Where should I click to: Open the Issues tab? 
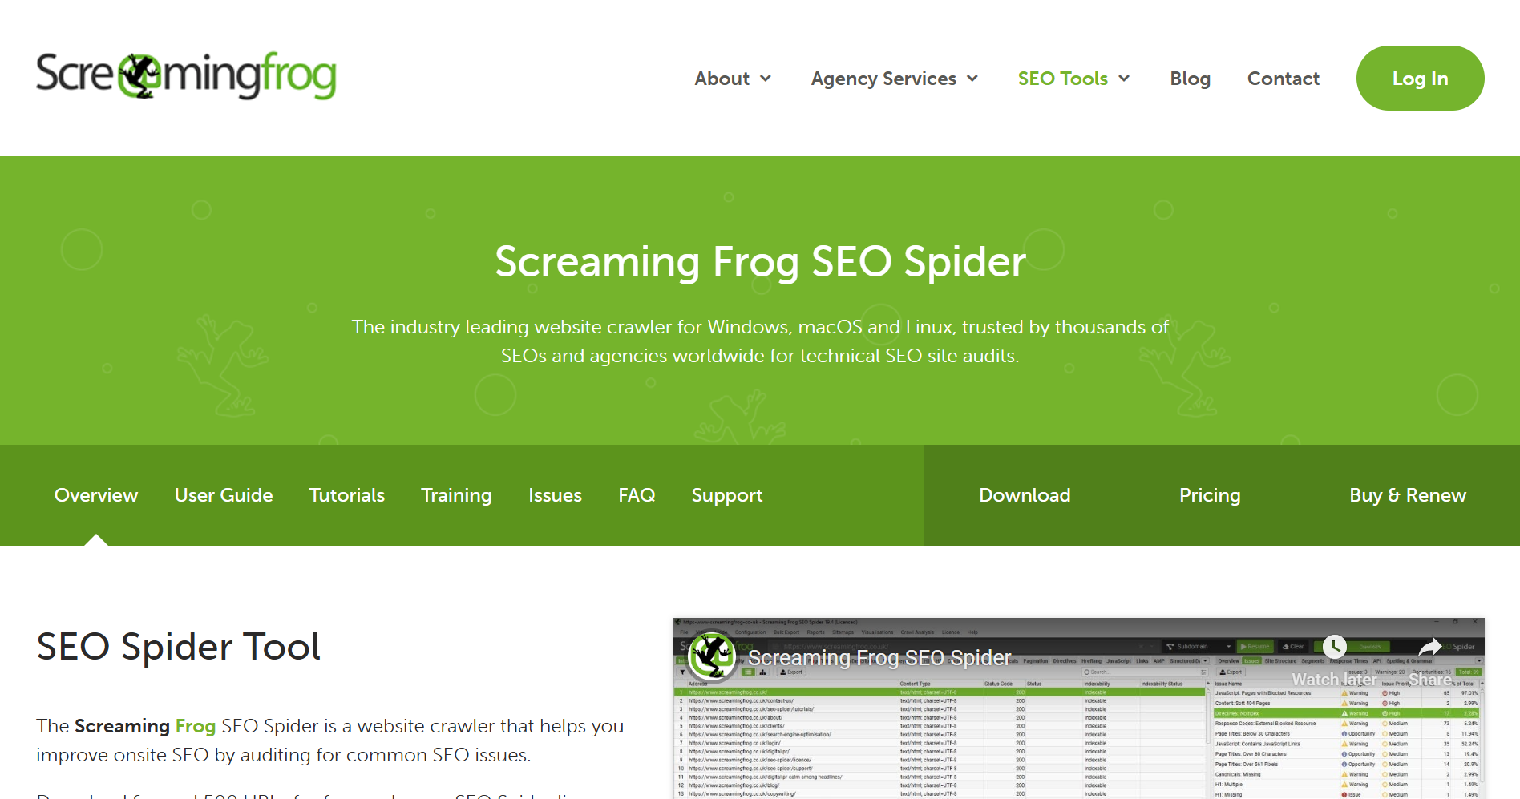point(555,495)
